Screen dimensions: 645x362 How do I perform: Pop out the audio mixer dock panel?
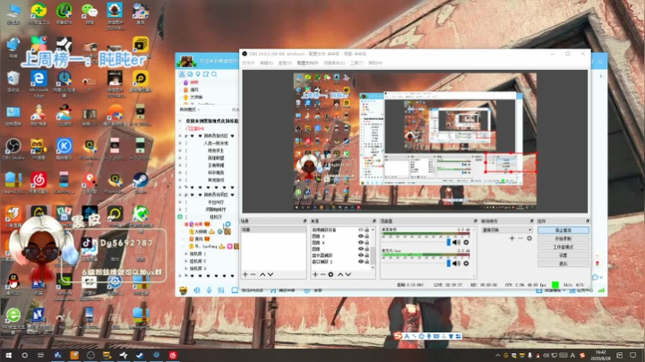pos(475,221)
